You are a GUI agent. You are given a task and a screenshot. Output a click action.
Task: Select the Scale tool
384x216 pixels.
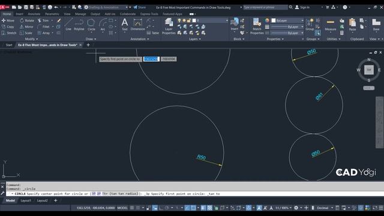click(x=26, y=33)
